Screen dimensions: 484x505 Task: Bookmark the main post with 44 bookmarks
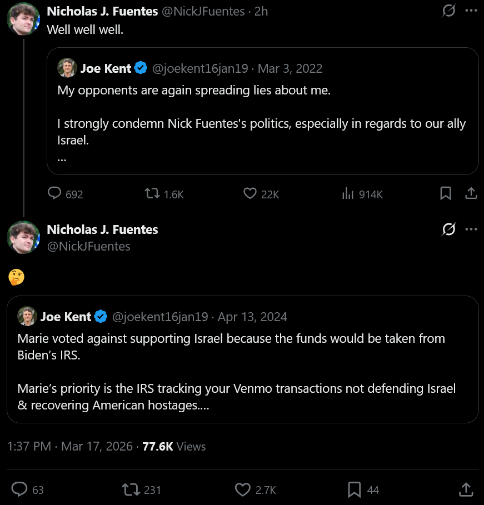[355, 489]
